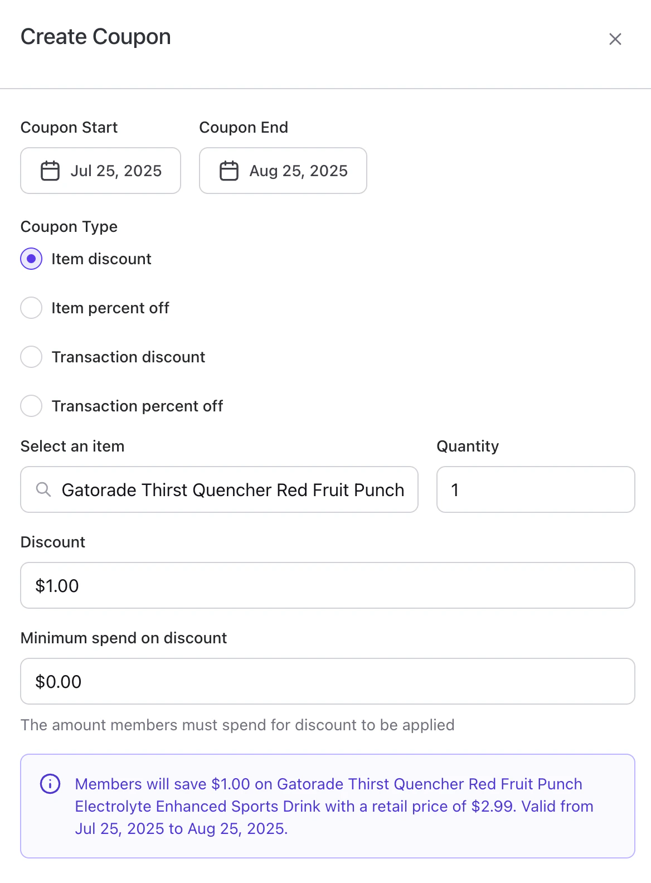Click the purple savings summary message

[x=334, y=806]
